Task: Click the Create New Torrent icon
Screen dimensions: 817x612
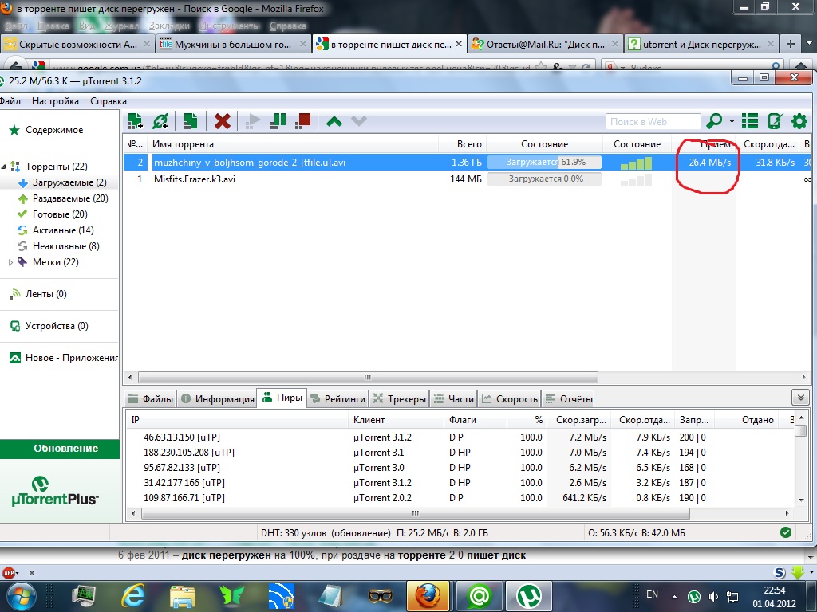Action: [x=190, y=121]
